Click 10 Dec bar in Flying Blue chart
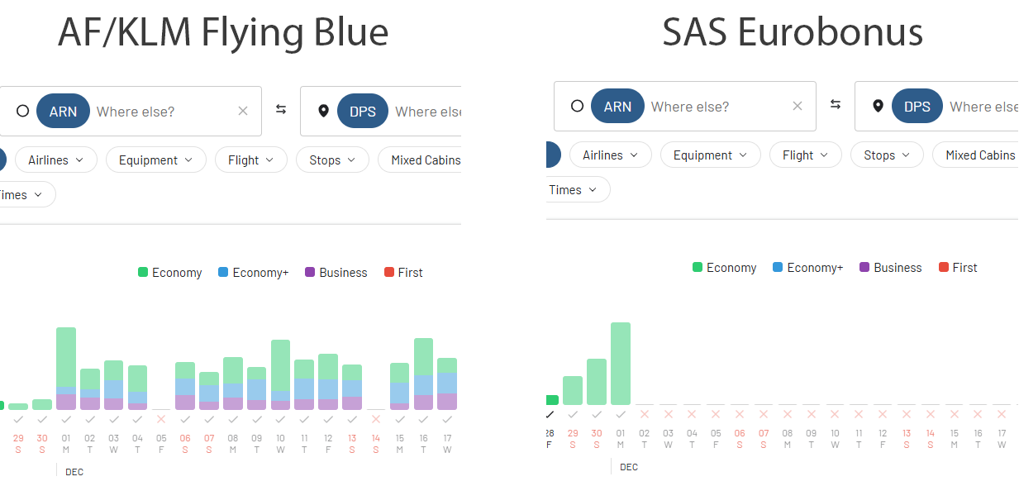This screenshot has width=1019, height=486. click(280, 374)
